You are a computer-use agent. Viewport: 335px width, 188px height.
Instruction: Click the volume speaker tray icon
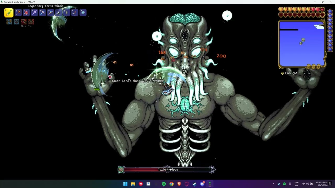pos(307,184)
